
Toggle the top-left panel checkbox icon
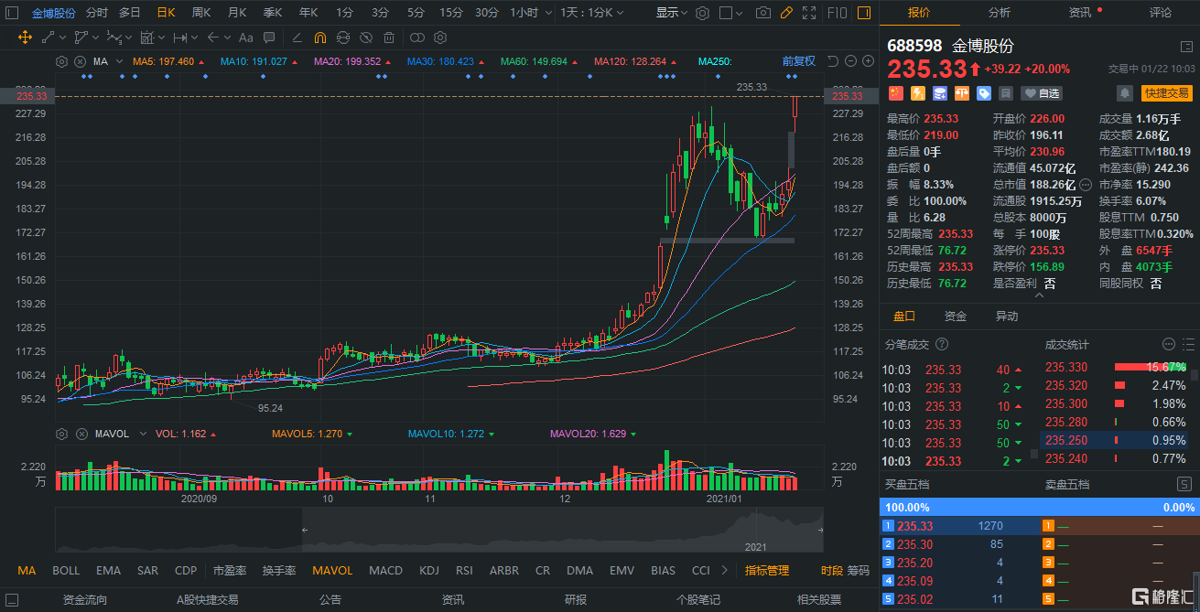(12, 13)
